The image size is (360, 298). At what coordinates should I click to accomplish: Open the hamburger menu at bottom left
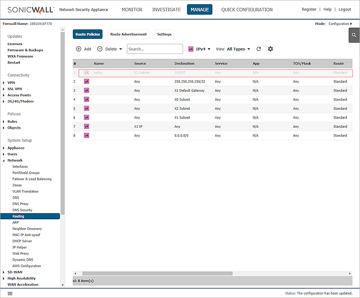10,293
